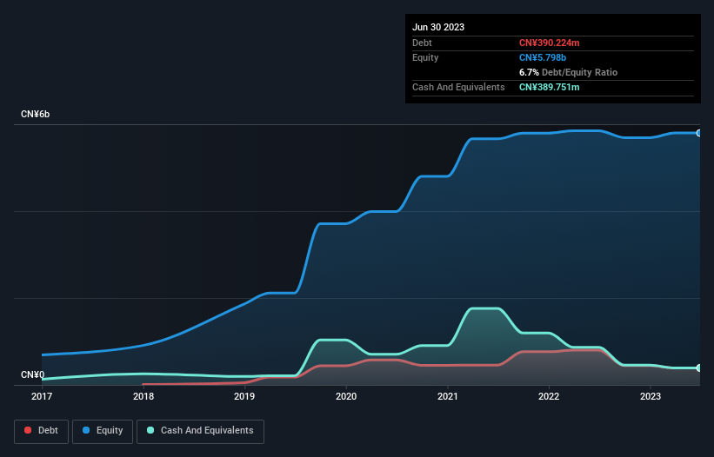The width and height of the screenshot is (714, 457).
Task: Select the Equity endpoint marker at Jun 2023
Action: pyautogui.click(x=699, y=133)
